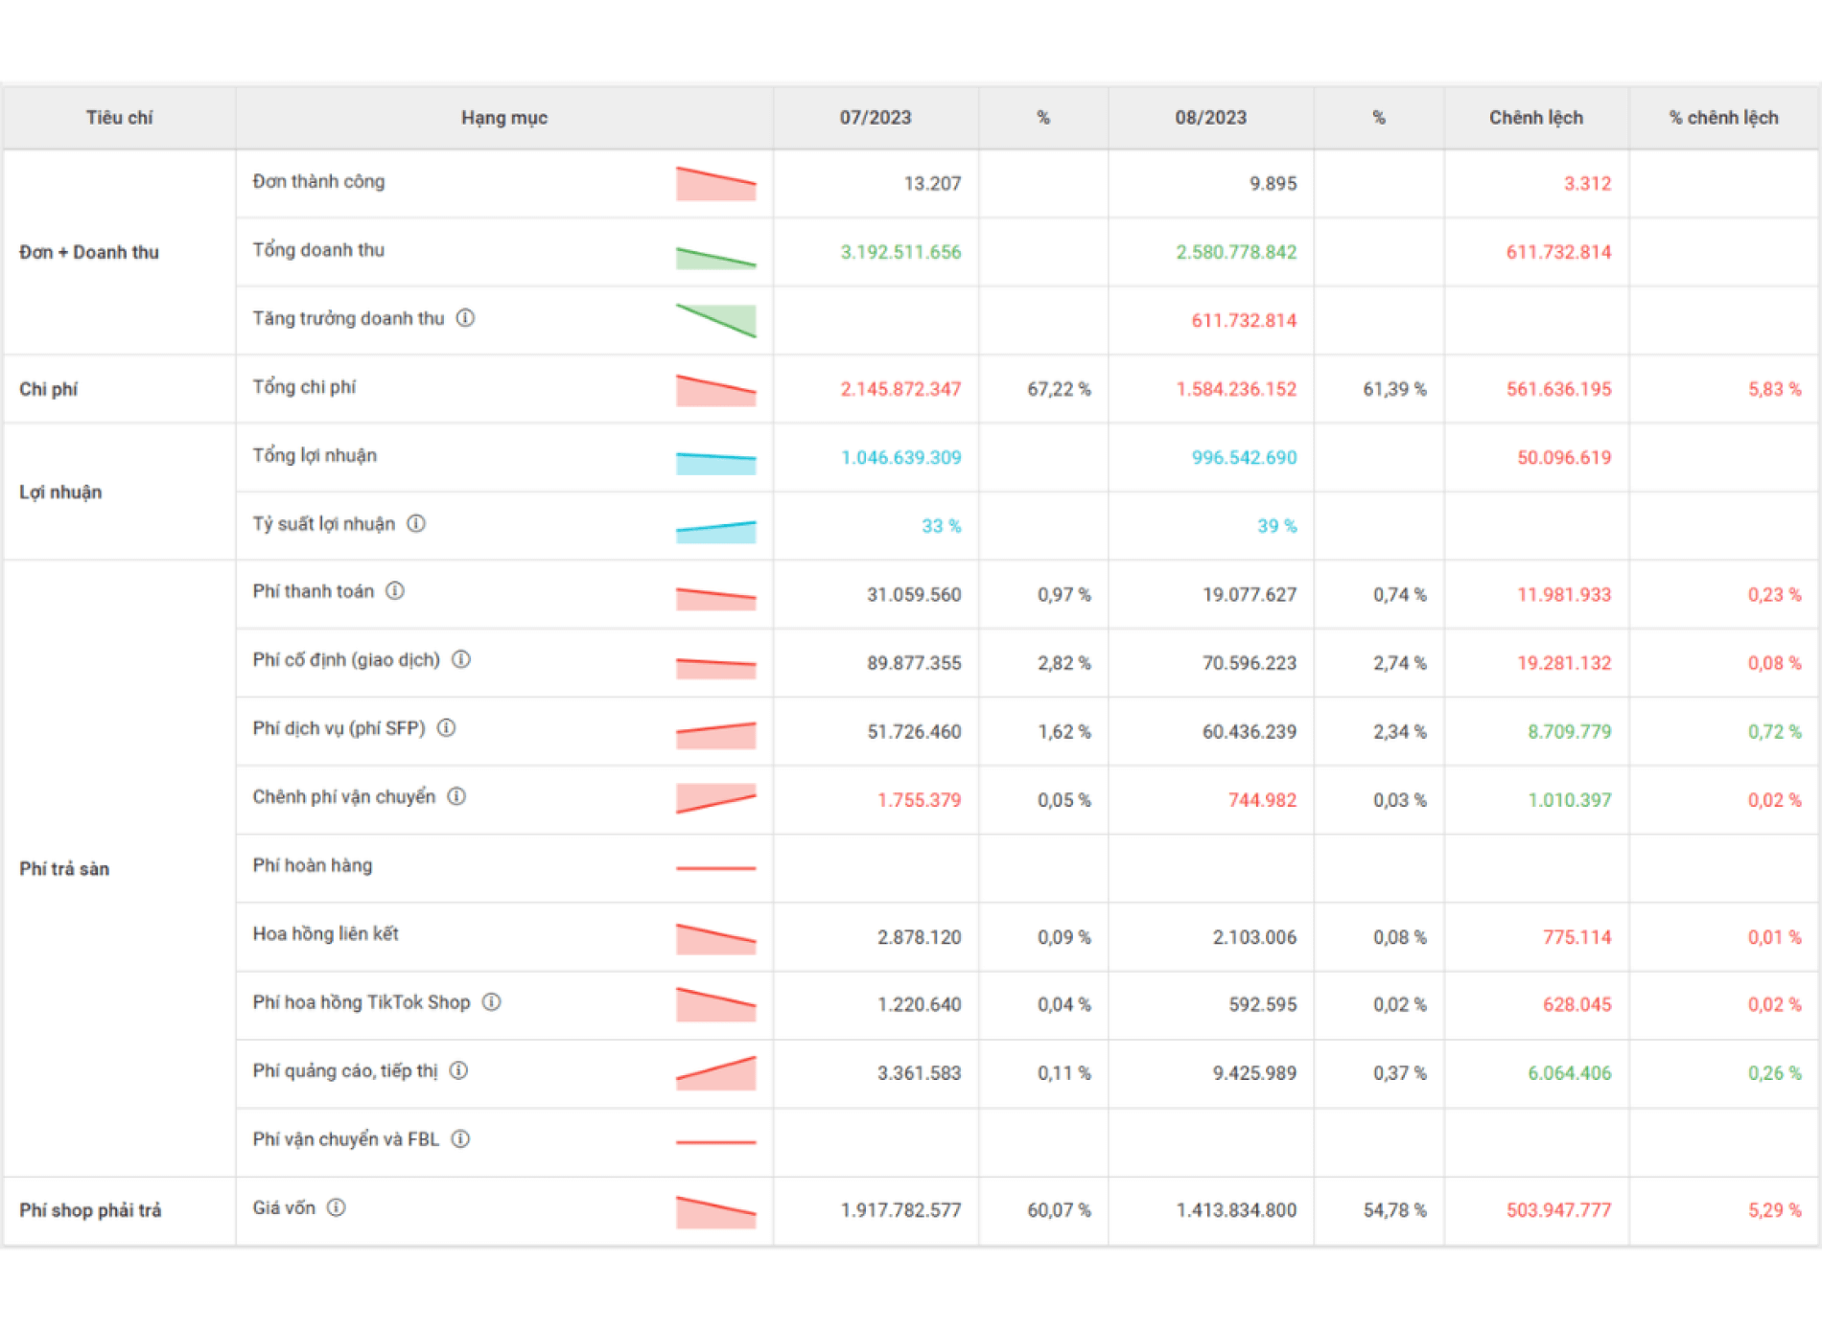The height and width of the screenshot is (1331, 1822).
Task: Click the 07/2023 column header
Action: point(875,118)
